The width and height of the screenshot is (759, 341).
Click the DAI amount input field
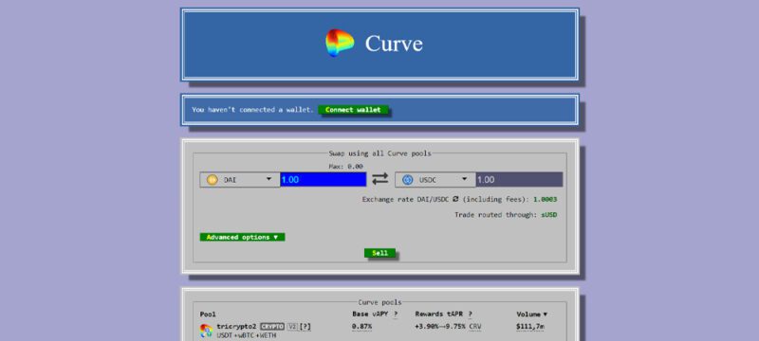click(323, 180)
